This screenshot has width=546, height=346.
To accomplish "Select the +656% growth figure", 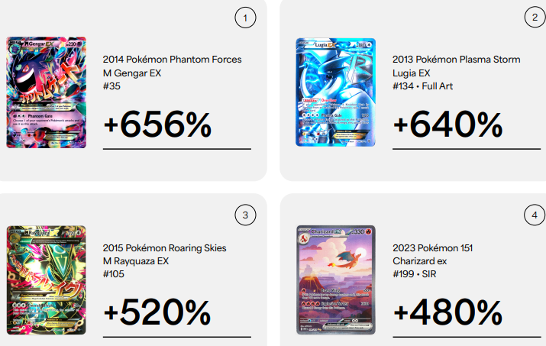I will click(x=158, y=124).
